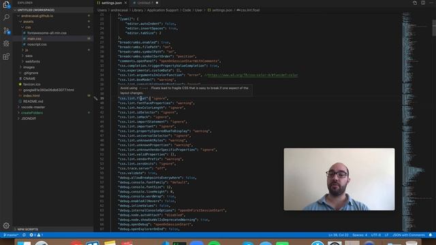Image resolution: width=436 pixels, height=245 pixels.
Task: Change language mode JSON with Comments
Action: pos(409,235)
